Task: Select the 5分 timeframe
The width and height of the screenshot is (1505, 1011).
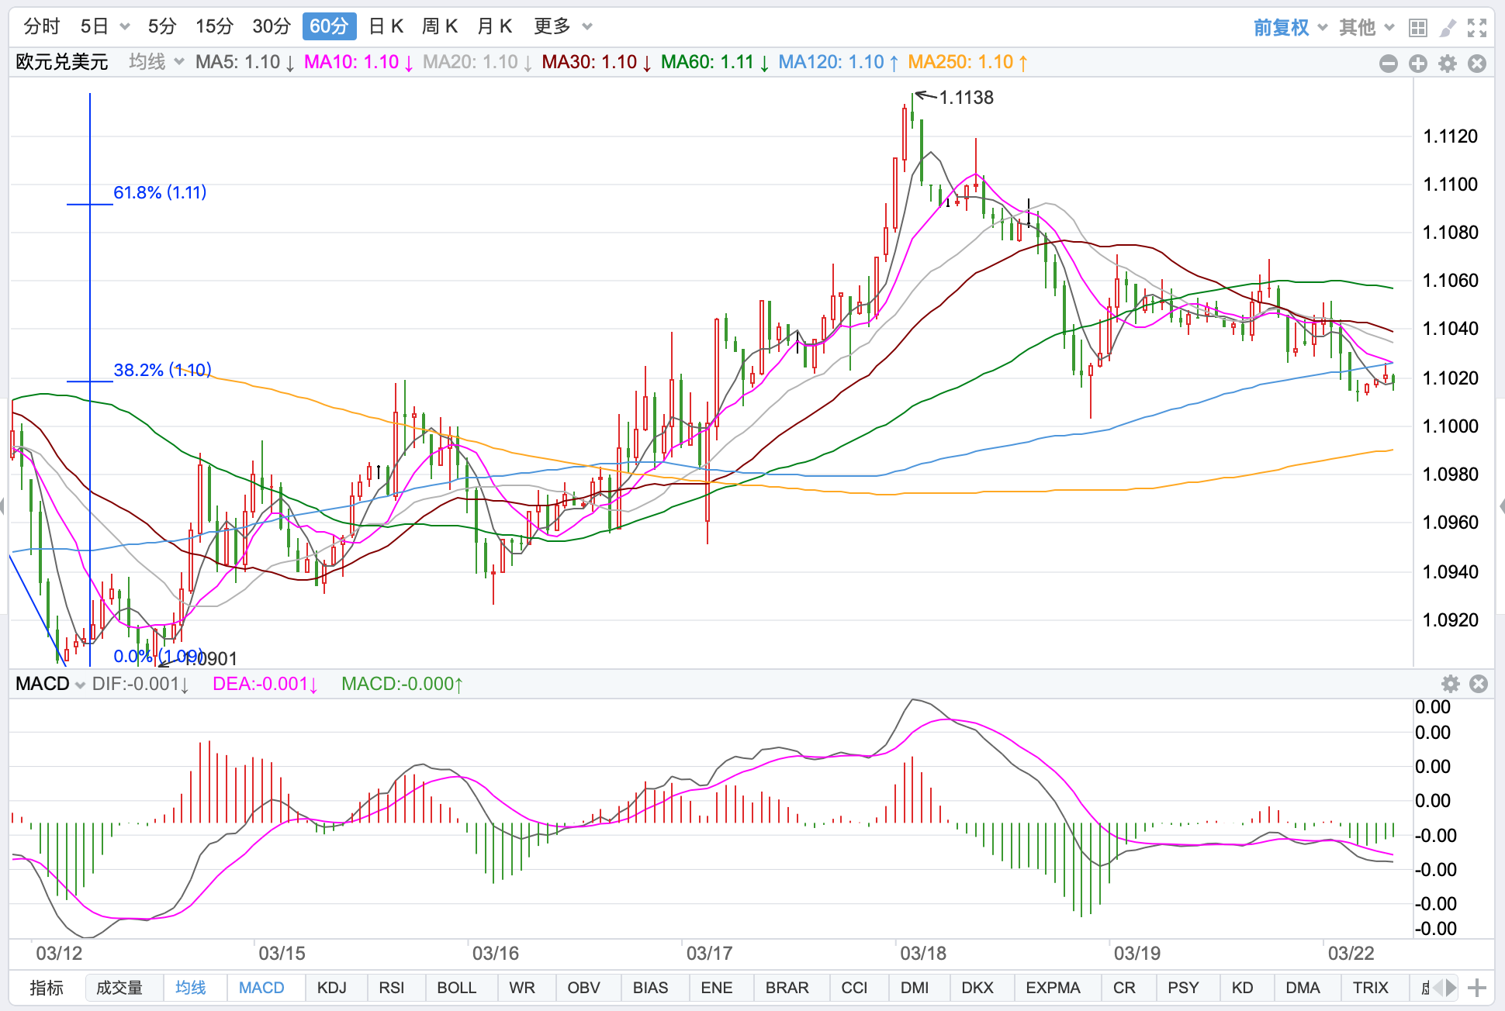Action: click(x=162, y=26)
